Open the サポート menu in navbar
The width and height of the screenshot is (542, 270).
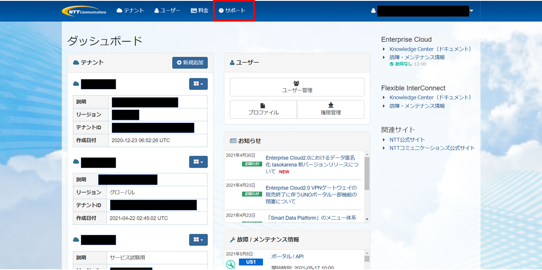point(232,11)
